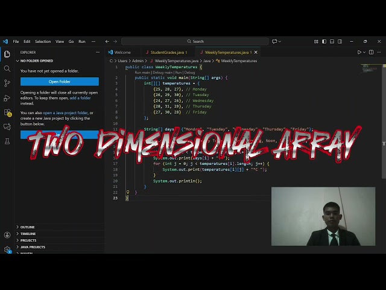
Task: Open the Manage gear settings
Action: click(x=7, y=250)
